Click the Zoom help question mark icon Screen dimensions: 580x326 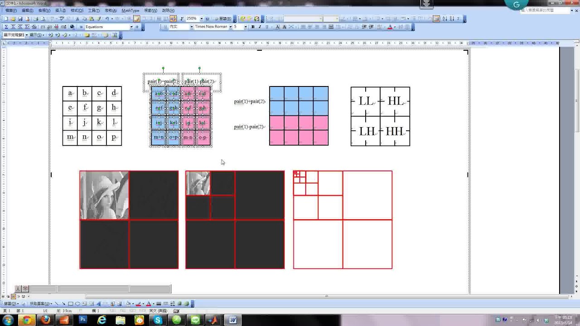(x=207, y=19)
